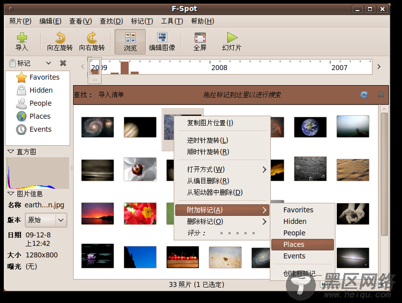Expand 打开方式(W) submenu

222,169
